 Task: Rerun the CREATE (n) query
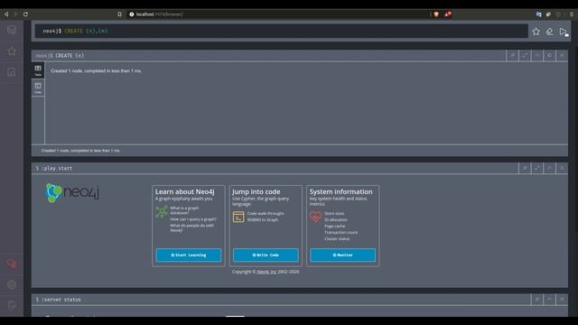[x=550, y=55]
